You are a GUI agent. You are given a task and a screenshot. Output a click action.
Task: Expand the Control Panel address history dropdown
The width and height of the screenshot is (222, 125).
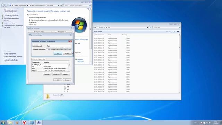pyautogui.click(x=59, y=5)
